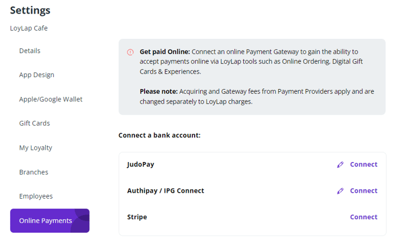Open the Employees settings page
Viewport: 406px width, 241px height.
pos(36,196)
